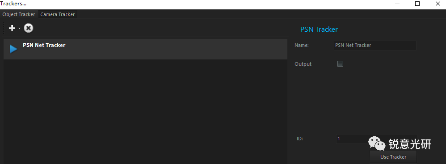Image resolution: width=446 pixels, height=164 pixels.
Task: Toggle the Output checkbox
Action: pos(340,63)
